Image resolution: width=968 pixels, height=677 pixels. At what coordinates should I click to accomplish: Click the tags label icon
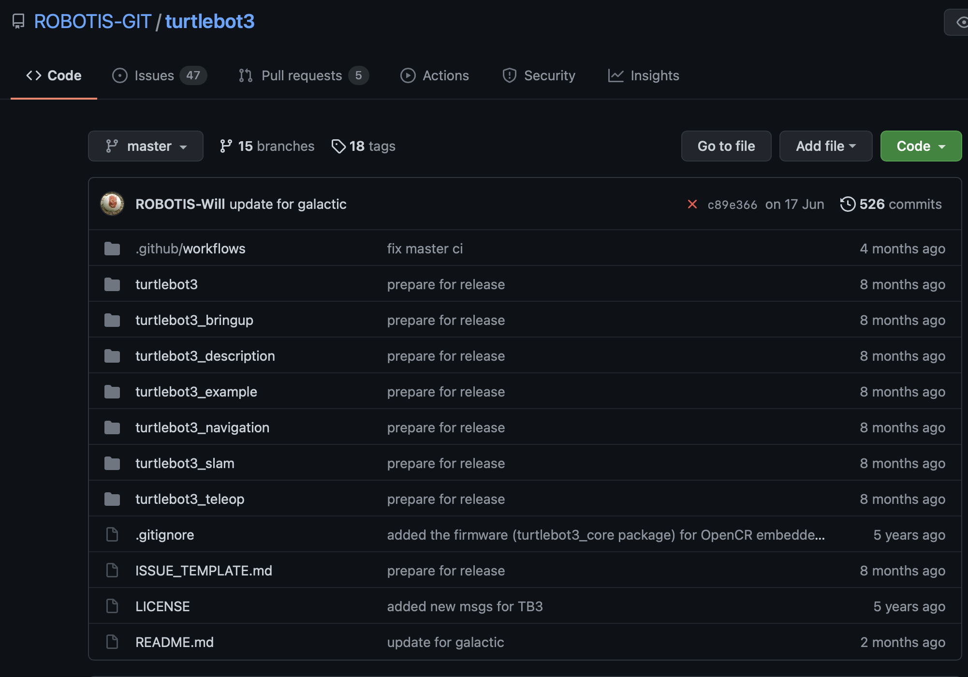tap(338, 146)
